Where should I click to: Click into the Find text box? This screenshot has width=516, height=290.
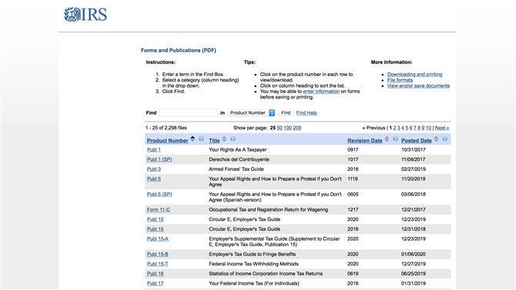[x=188, y=113]
